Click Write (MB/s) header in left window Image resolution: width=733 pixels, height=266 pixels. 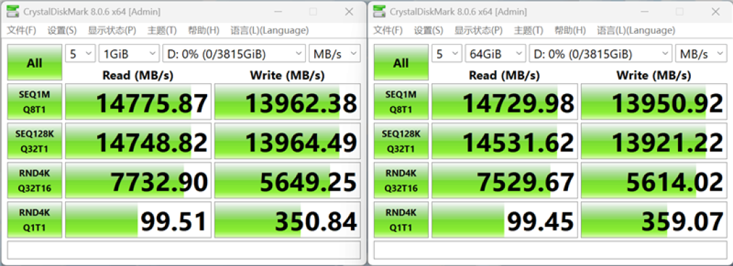pyautogui.click(x=288, y=75)
